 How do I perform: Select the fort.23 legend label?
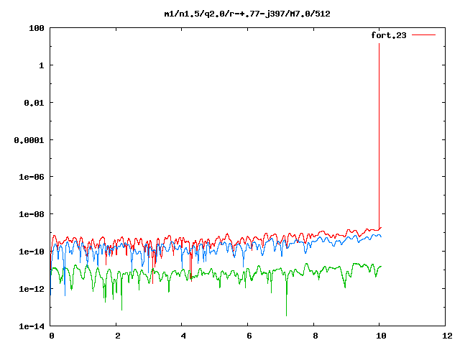point(389,35)
